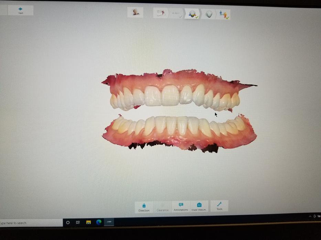Launch the Shade Measurement tool

pos(199,206)
